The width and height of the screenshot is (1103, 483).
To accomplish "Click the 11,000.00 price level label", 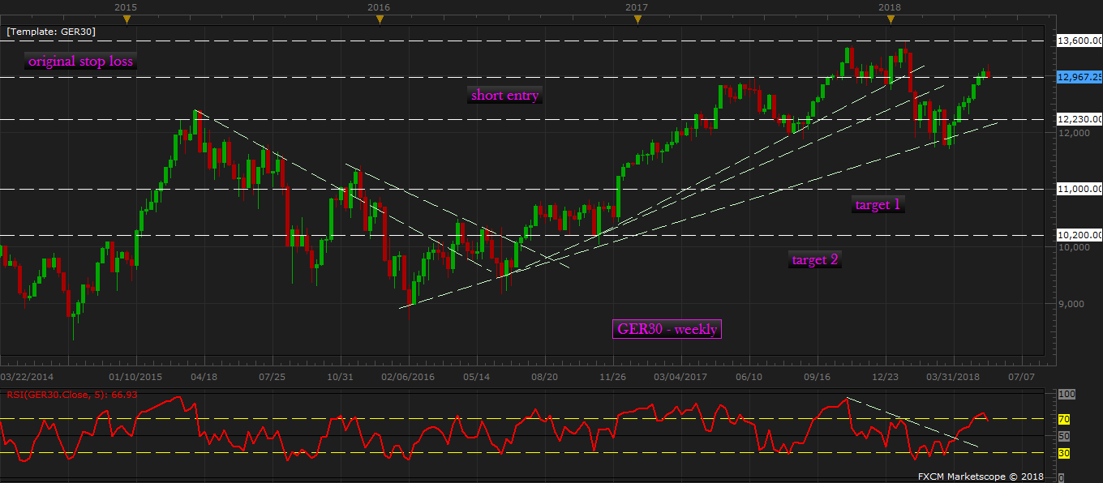I will (1080, 189).
